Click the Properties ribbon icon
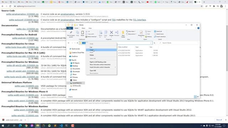This screenshot has height=128, width=228. pyautogui.click(x=141, y=33)
